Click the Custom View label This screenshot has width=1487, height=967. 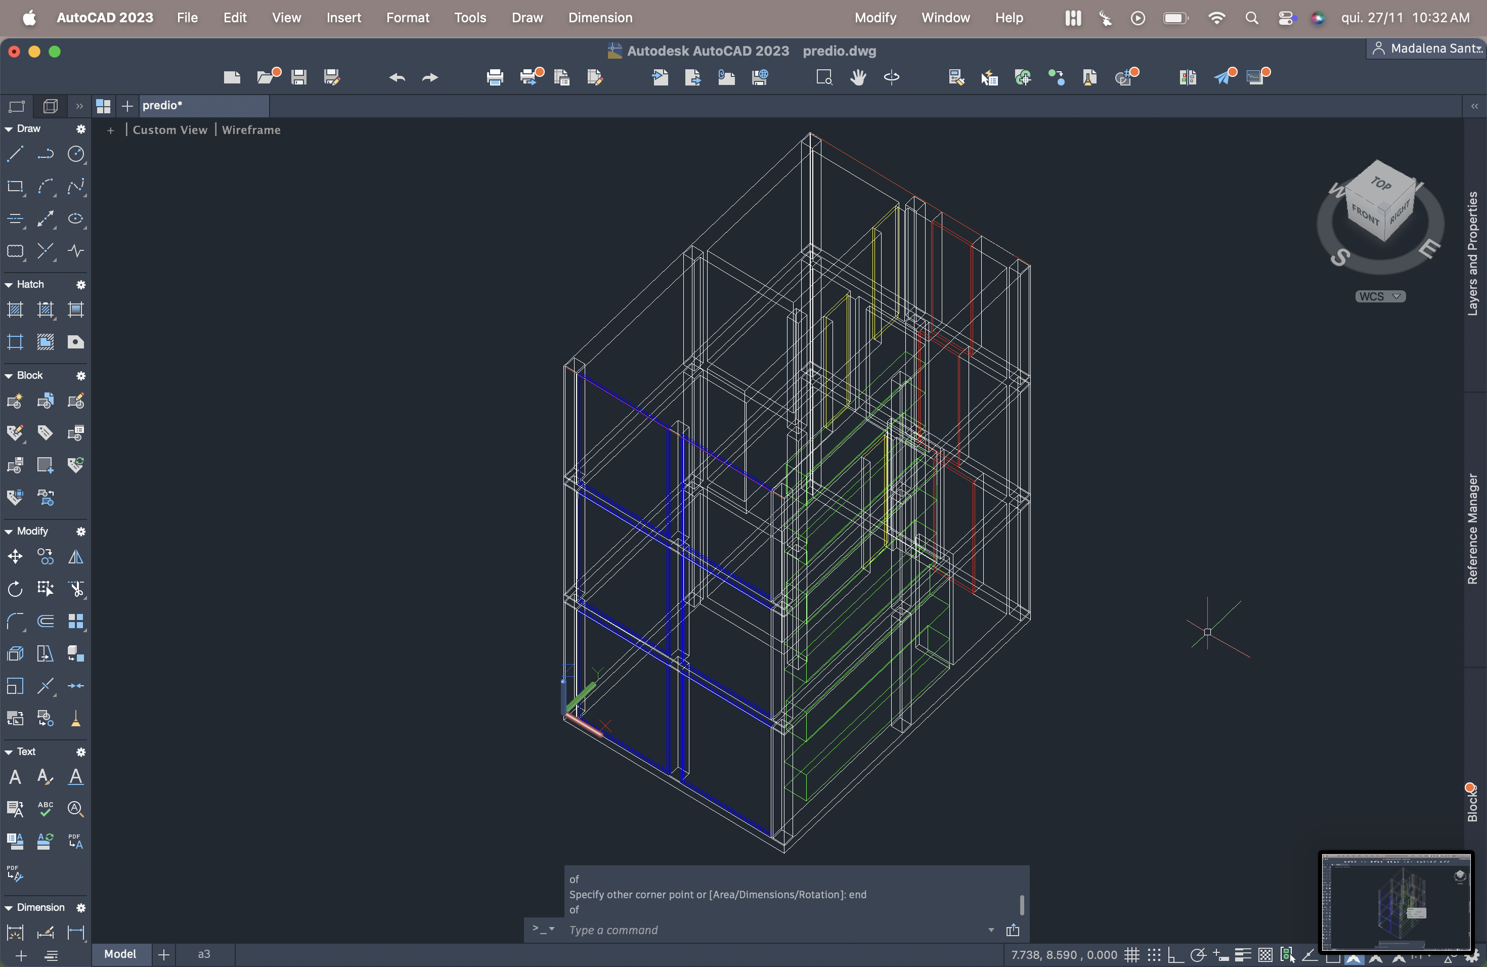coord(170,130)
